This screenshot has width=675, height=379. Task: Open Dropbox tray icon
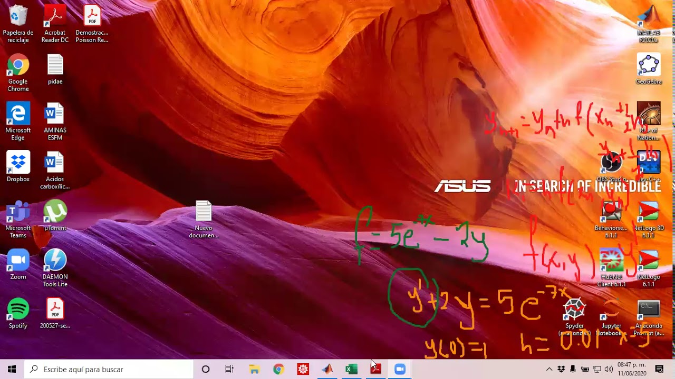point(561,369)
